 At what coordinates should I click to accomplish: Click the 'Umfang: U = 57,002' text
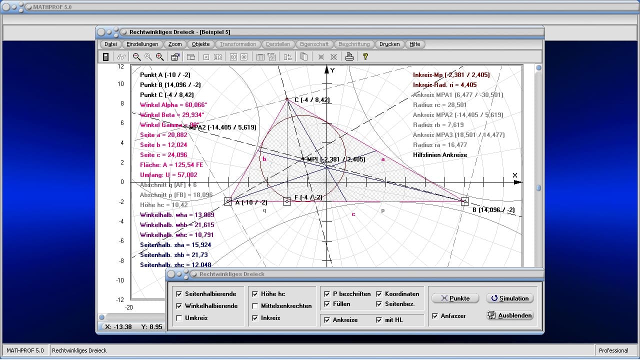168,175
